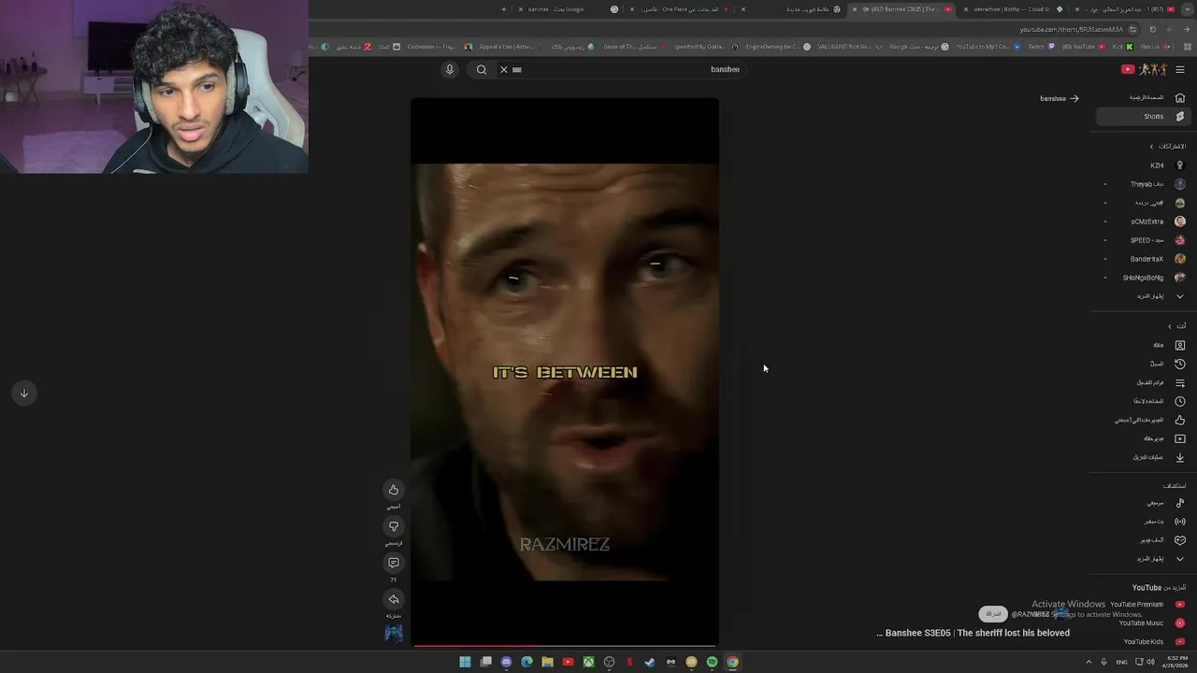1197x673 pixels.
Task: Click the magnifier search button
Action: click(x=482, y=69)
